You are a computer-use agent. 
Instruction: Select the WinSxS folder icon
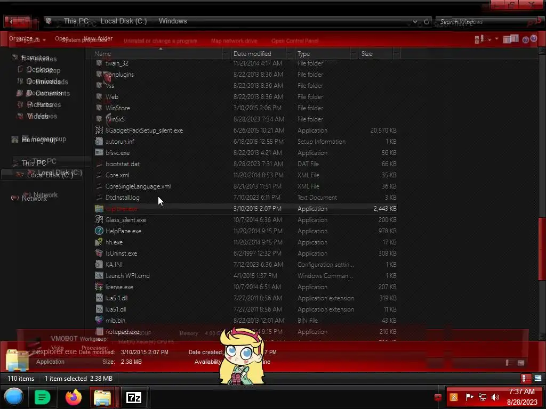pyautogui.click(x=99, y=119)
